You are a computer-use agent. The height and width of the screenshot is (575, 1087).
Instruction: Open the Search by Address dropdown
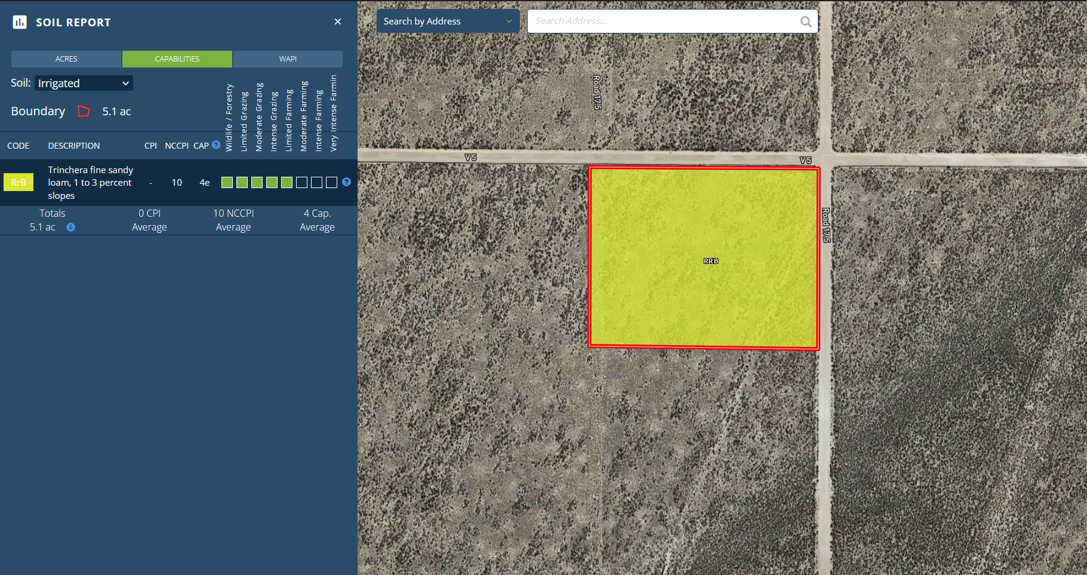[447, 21]
